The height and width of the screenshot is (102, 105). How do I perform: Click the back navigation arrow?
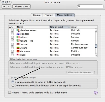click(x=4, y=7)
